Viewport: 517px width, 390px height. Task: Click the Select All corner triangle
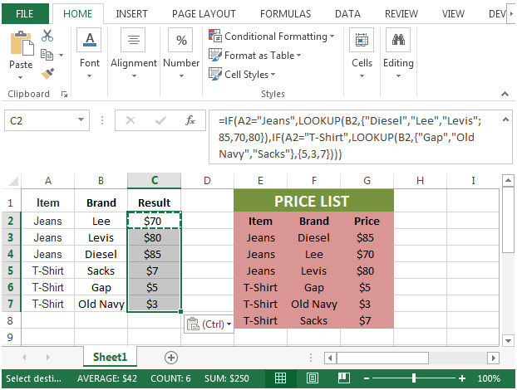click(x=13, y=181)
